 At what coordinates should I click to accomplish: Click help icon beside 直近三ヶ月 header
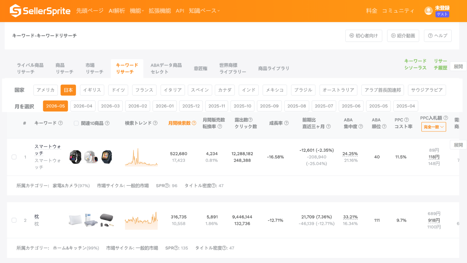coord(328,127)
